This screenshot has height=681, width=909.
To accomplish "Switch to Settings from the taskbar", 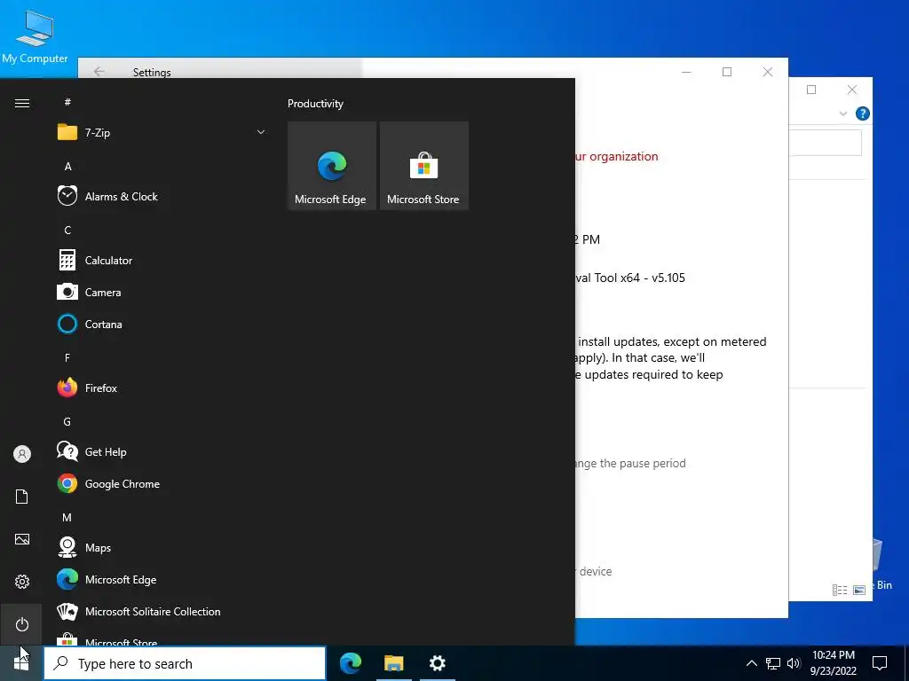I will (x=437, y=663).
